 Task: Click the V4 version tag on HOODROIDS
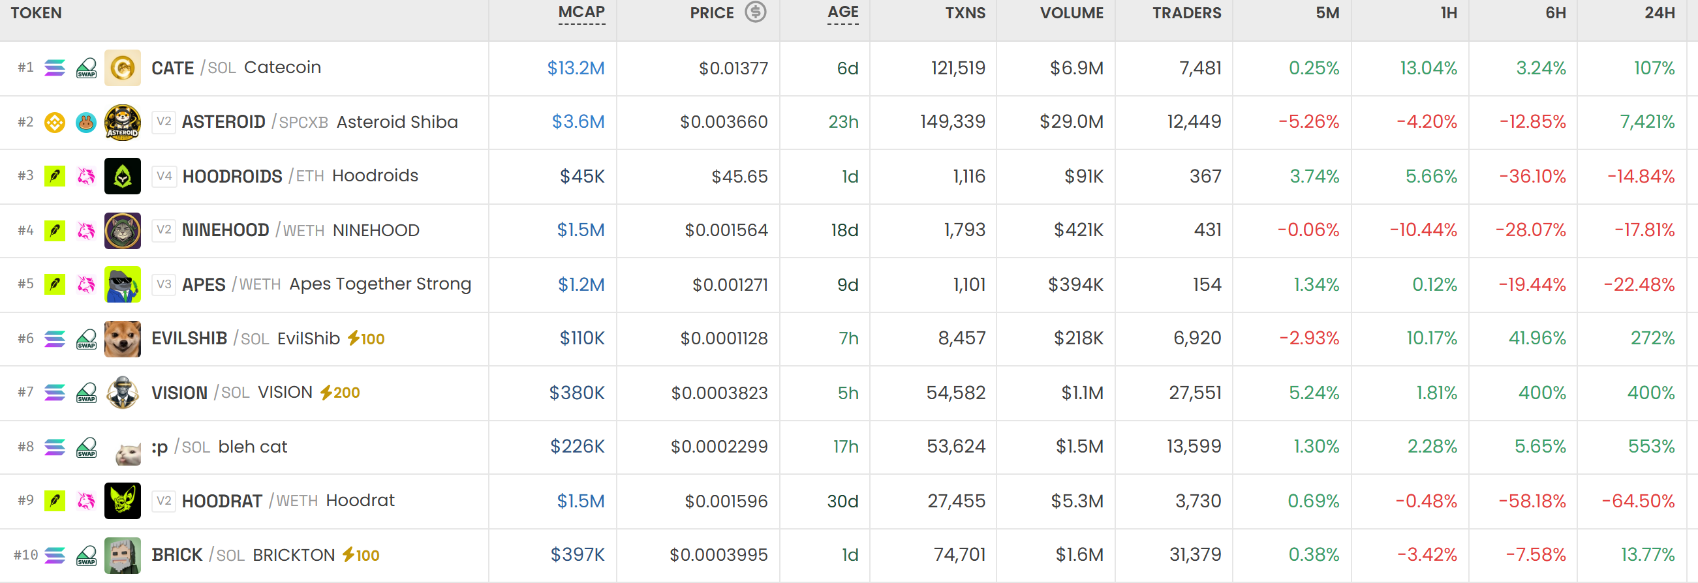(x=164, y=176)
